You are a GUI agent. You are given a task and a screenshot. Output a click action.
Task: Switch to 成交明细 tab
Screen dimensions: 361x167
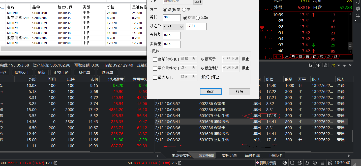pyautogui.click(x=206, y=155)
